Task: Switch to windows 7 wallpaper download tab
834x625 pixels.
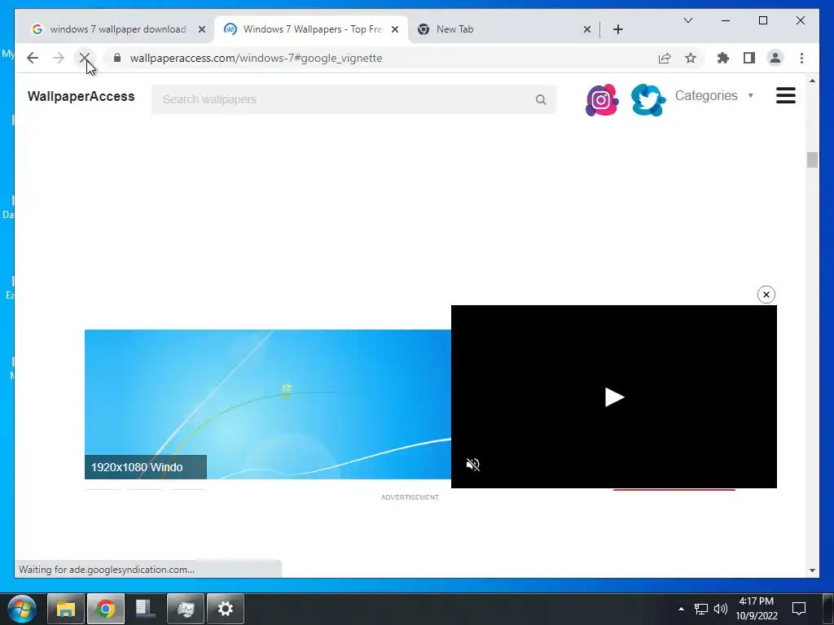Action: click(x=118, y=29)
